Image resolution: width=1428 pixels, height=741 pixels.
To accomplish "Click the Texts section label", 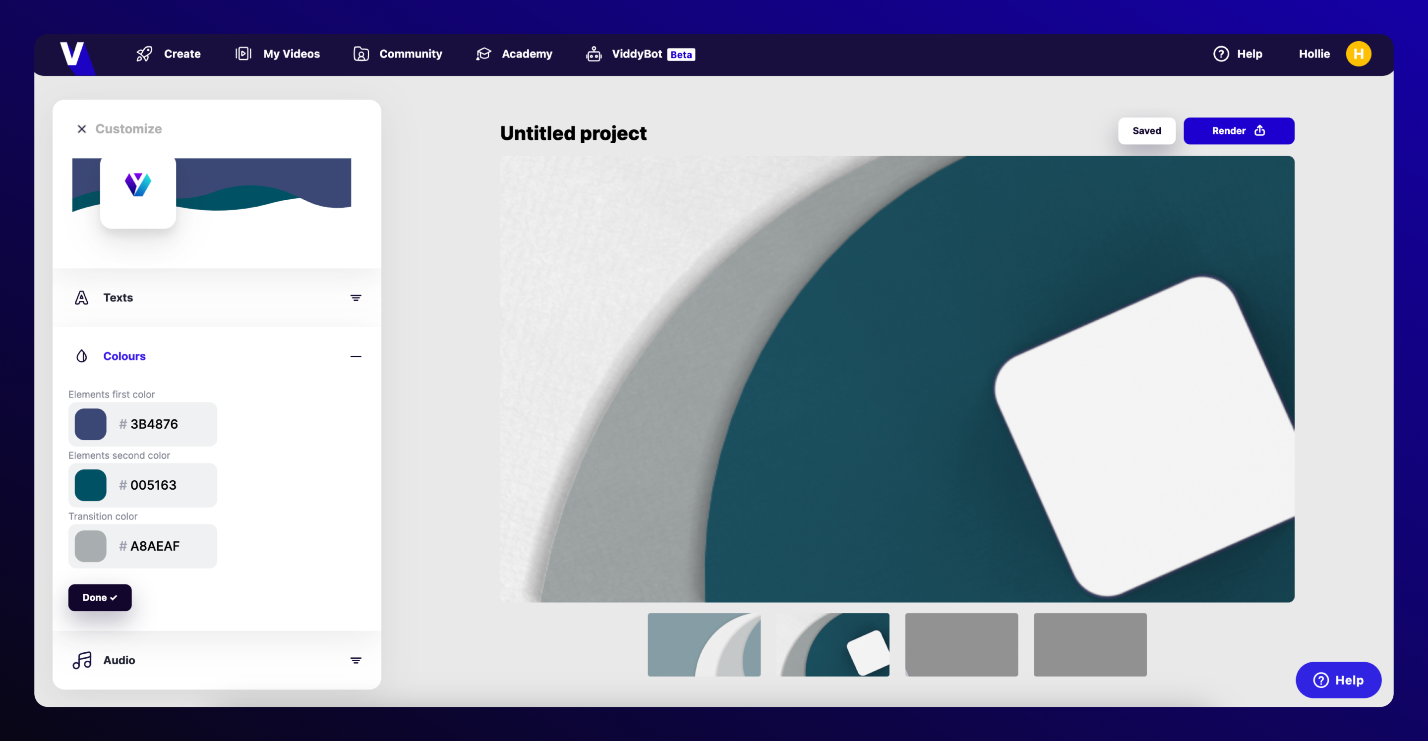I will coord(118,298).
